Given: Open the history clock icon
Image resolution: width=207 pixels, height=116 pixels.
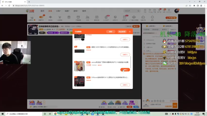Looking at the screenshot, I should [145, 10].
